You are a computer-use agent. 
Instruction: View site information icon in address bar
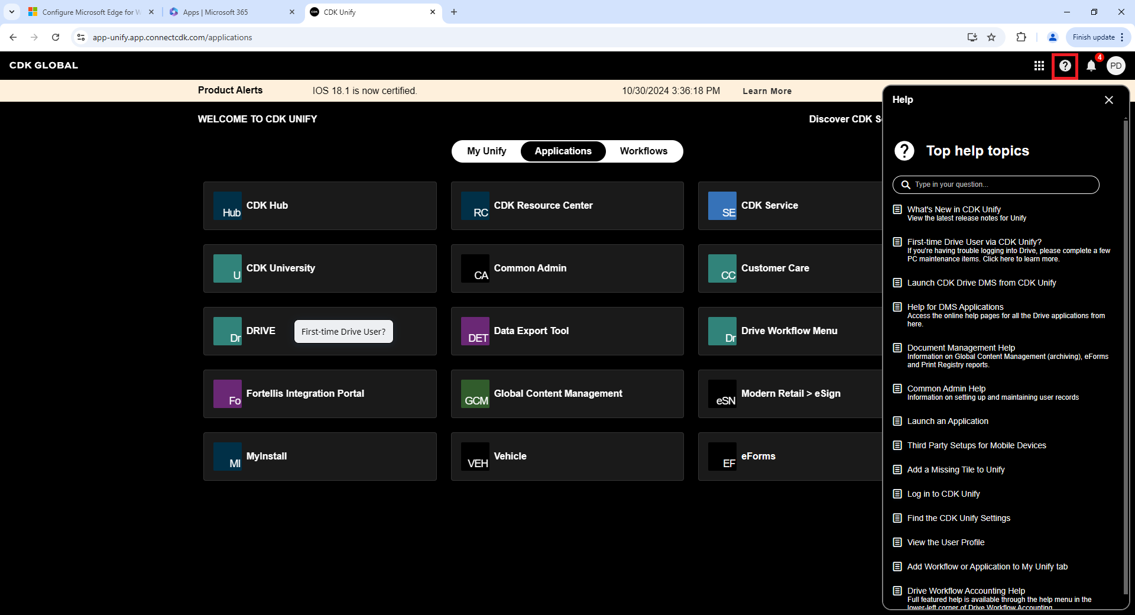[x=81, y=37]
